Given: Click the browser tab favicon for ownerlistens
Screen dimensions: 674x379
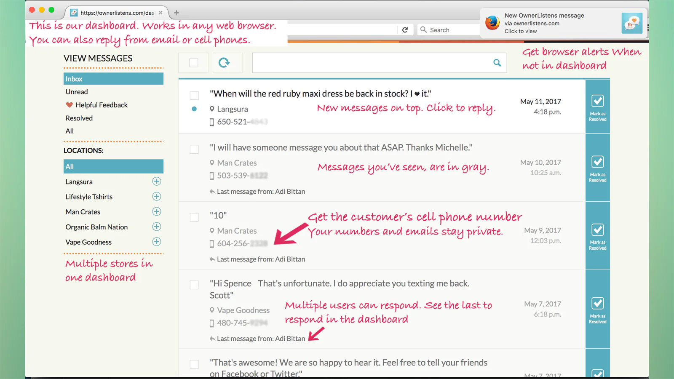Looking at the screenshot, I should pos(74,13).
